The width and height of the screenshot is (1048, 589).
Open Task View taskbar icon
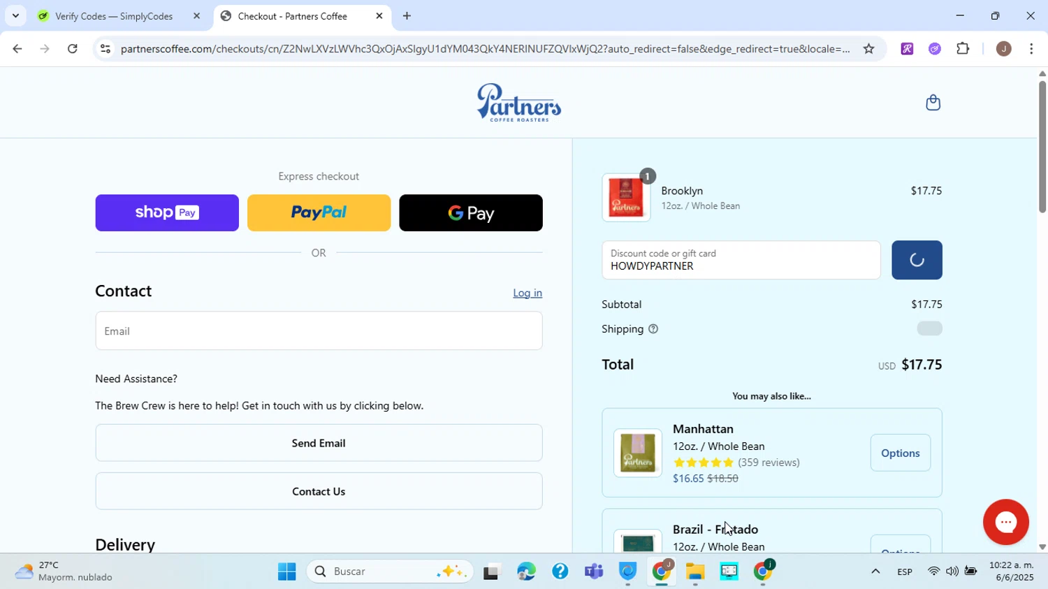pos(493,572)
